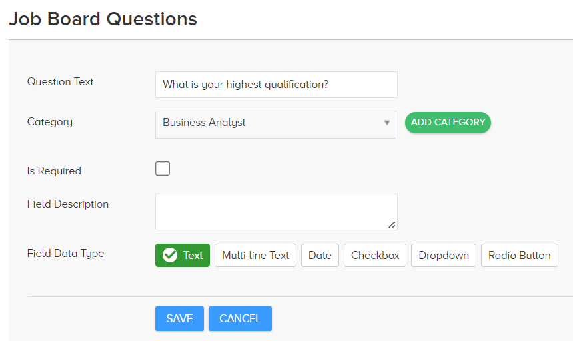
Task: Switch data type to Multi-line Text
Action: (x=255, y=256)
